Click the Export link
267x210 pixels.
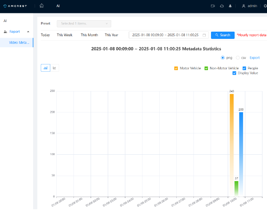pos(254,58)
